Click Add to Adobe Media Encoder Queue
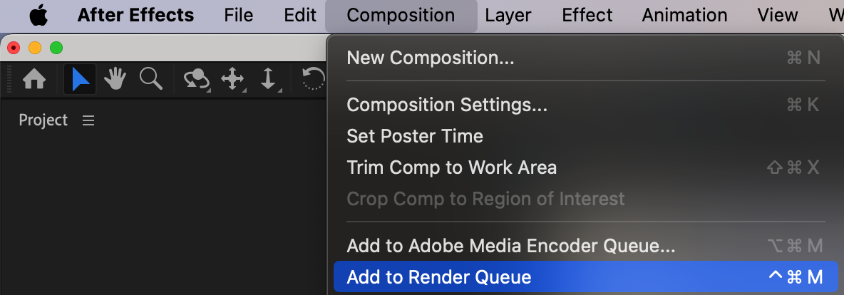Image resolution: width=844 pixels, height=295 pixels. [x=510, y=246]
